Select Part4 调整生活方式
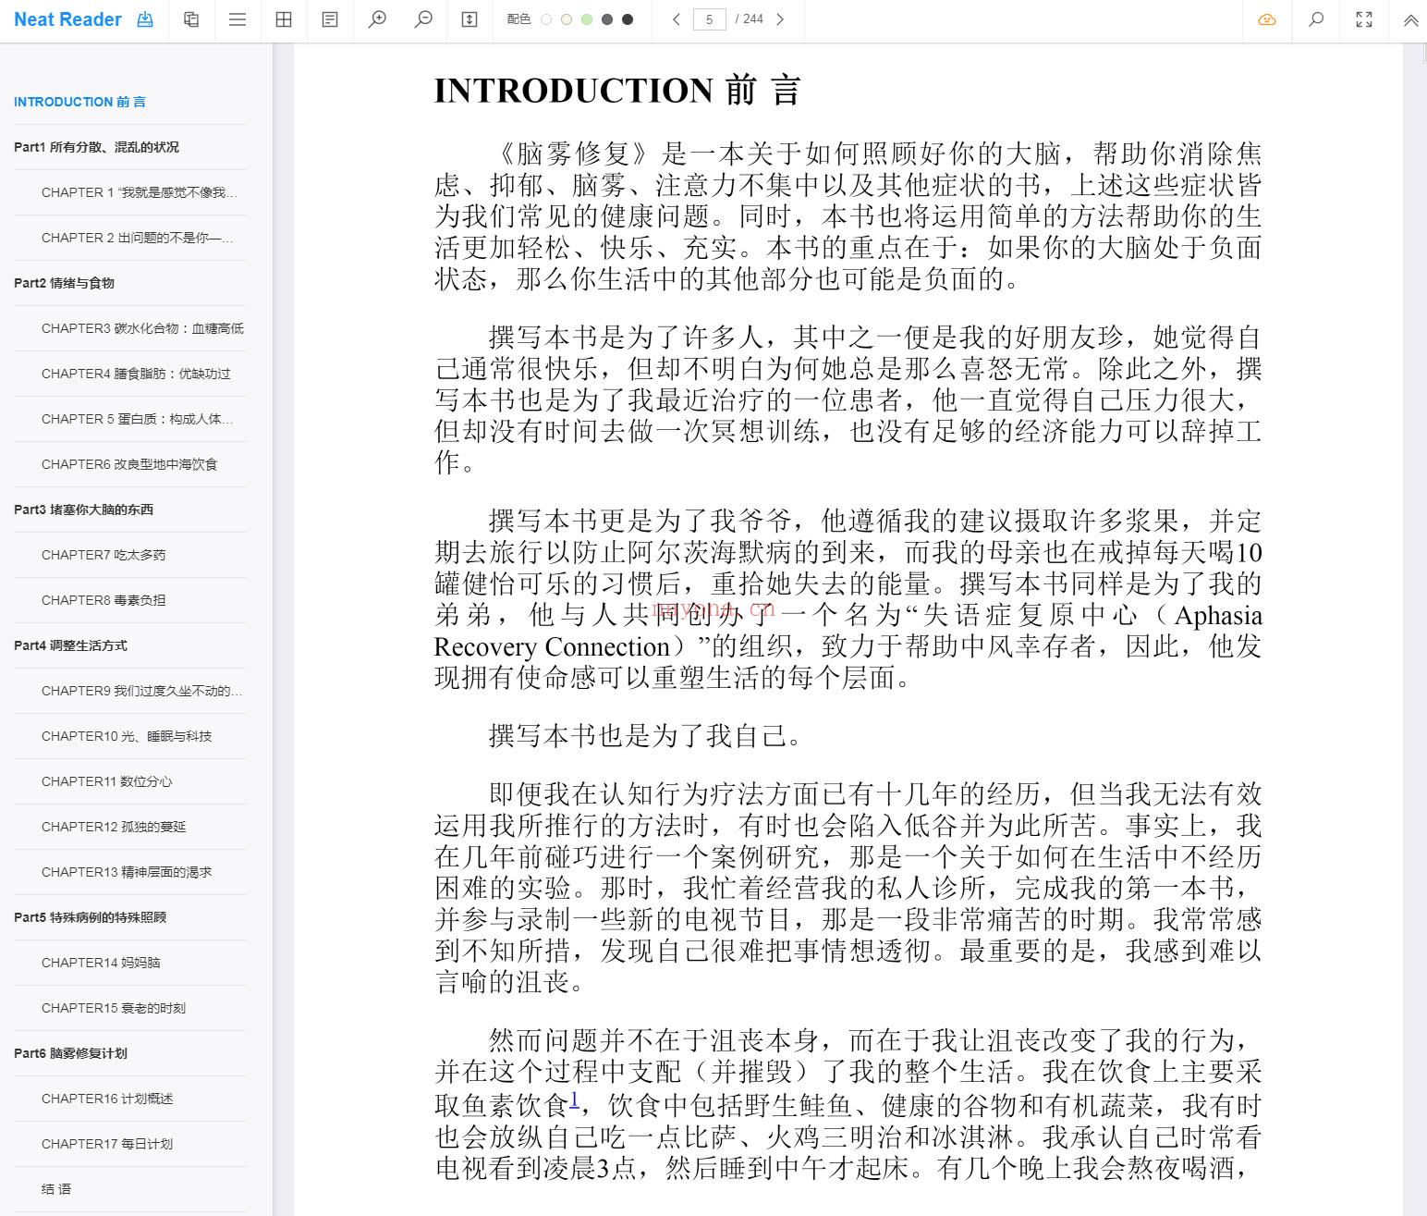The width and height of the screenshot is (1427, 1216). tap(70, 645)
